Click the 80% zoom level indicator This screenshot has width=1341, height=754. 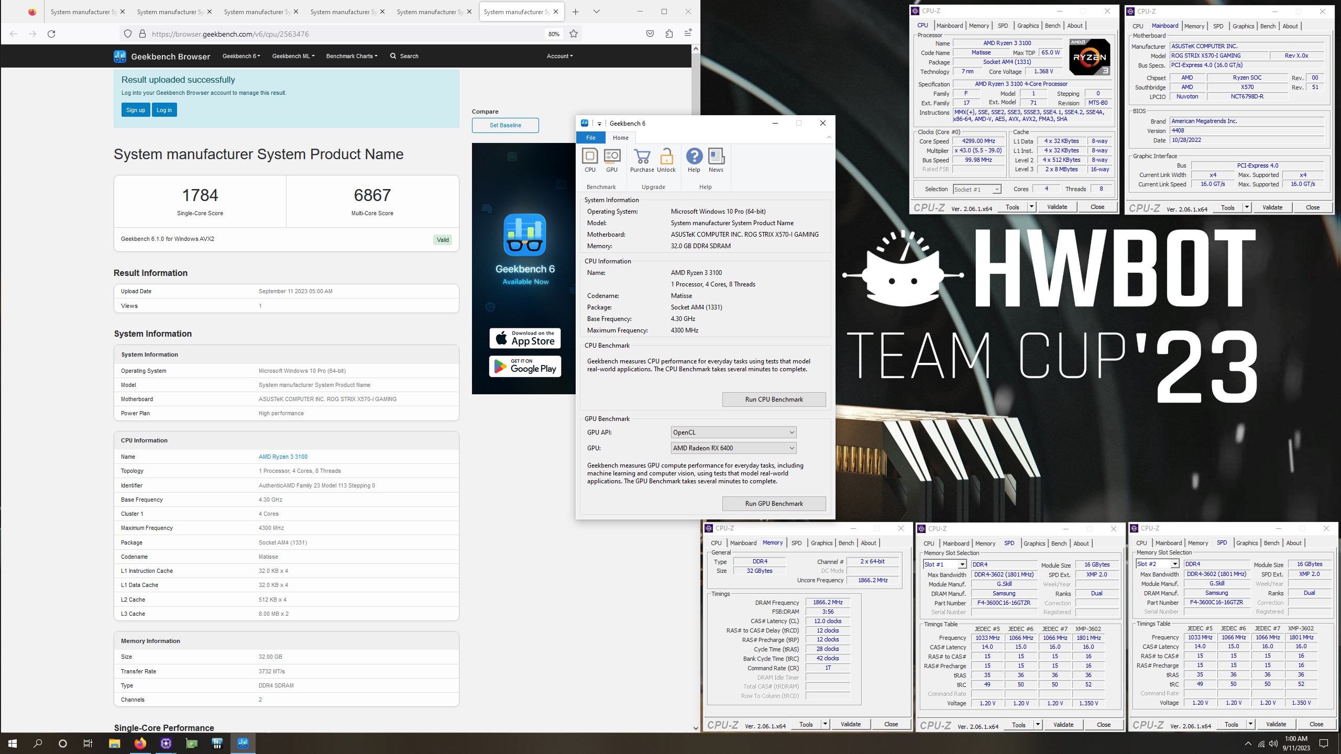(x=554, y=34)
